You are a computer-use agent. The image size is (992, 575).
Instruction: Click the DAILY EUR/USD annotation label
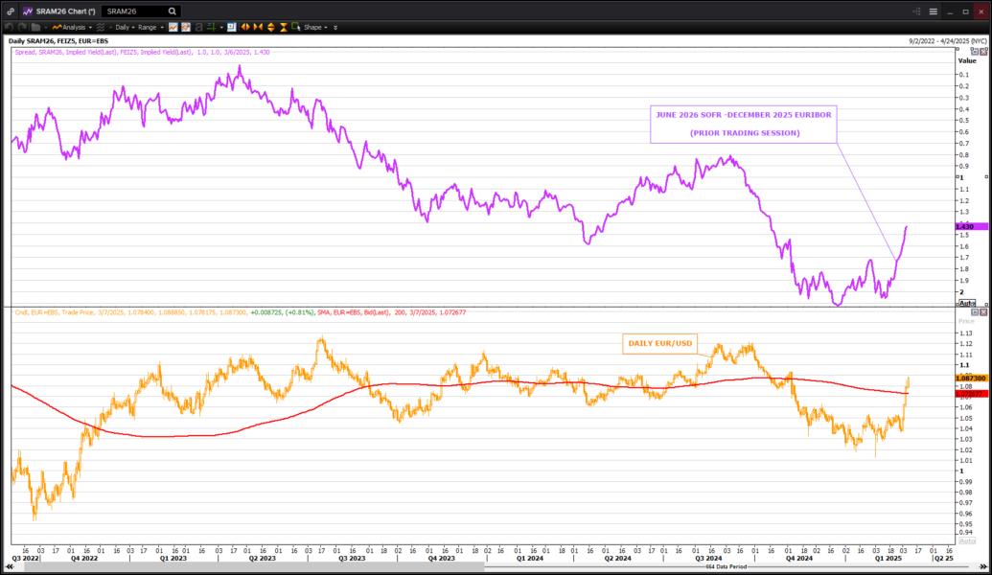coord(659,343)
